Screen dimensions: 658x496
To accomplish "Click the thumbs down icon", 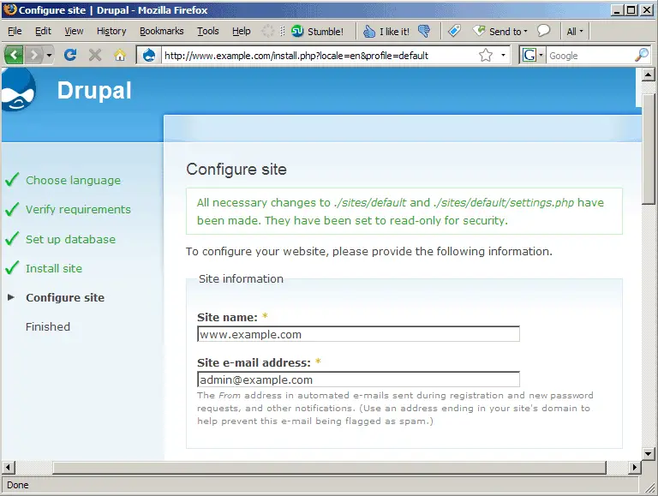I will 424,32.
